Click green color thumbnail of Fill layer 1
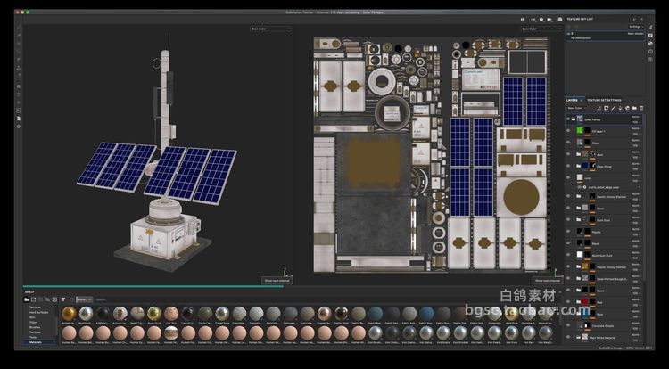The width and height of the screenshot is (669, 369). point(580,131)
